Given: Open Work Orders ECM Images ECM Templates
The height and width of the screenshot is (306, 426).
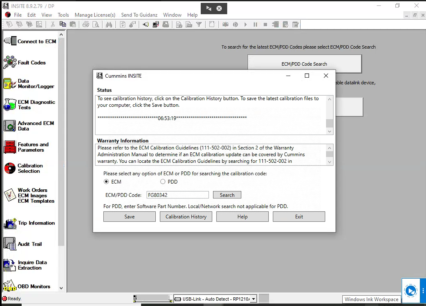Looking at the screenshot, I should (29, 196).
